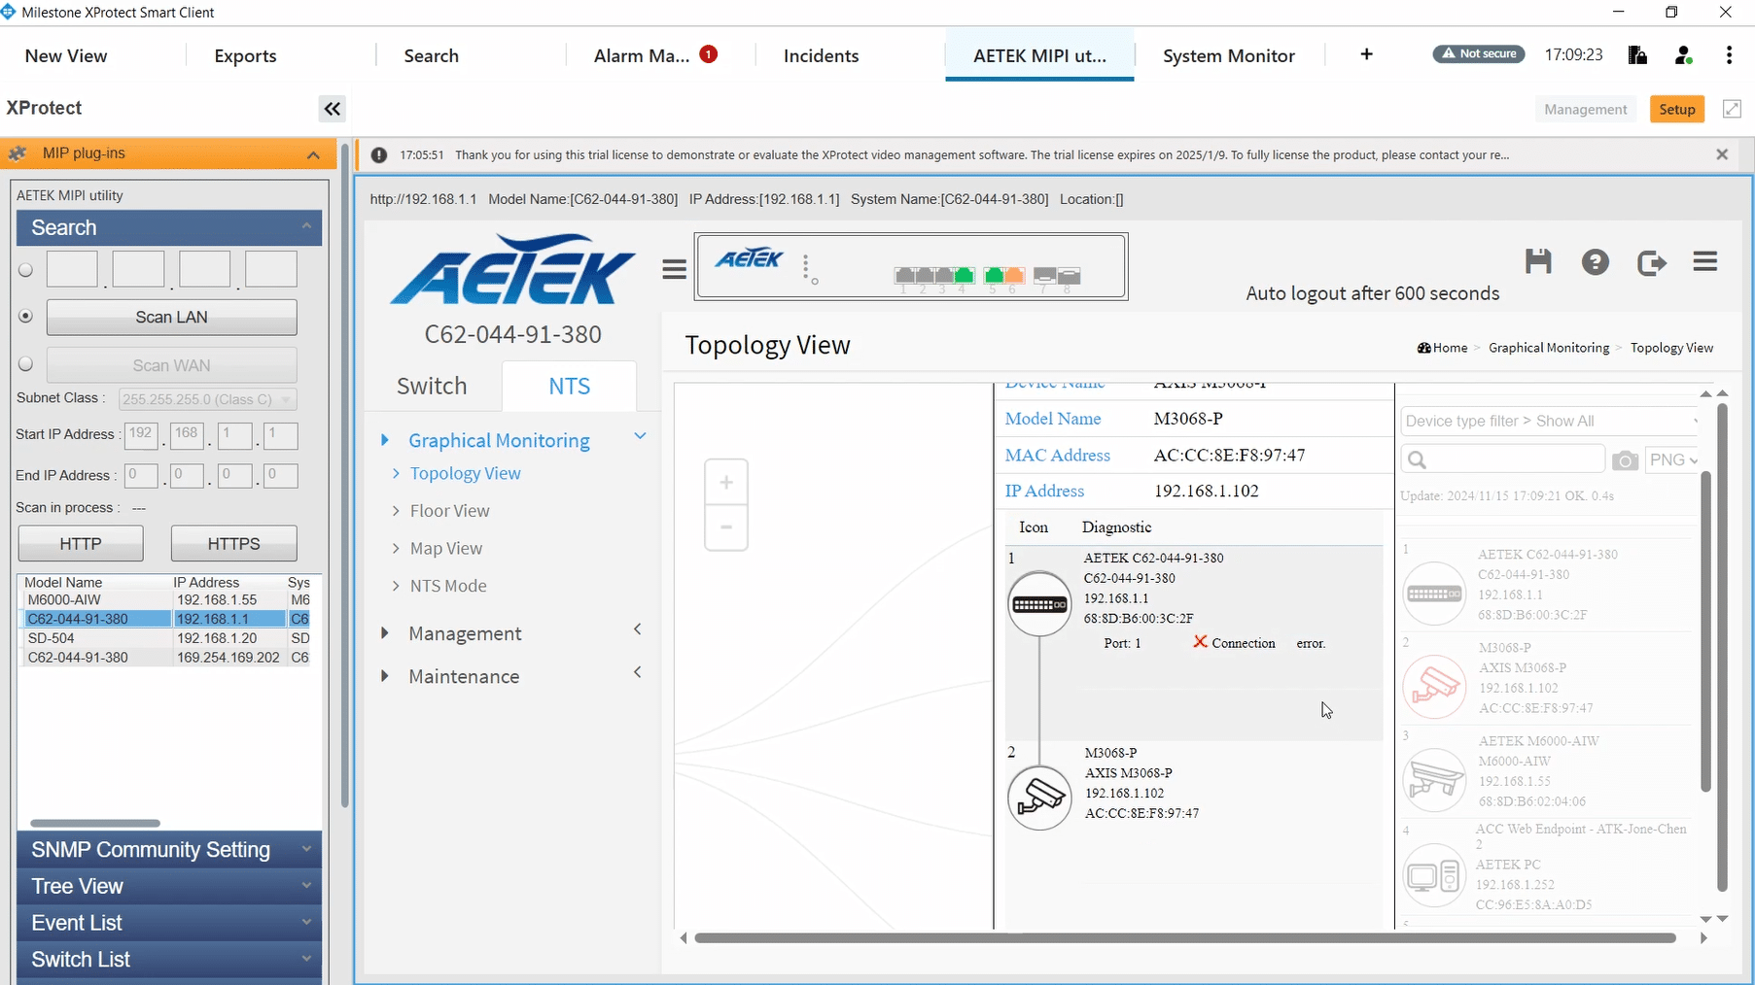Viewport: 1755px width, 985px height.
Task: Add a new tab with plus
Action: (x=1366, y=54)
